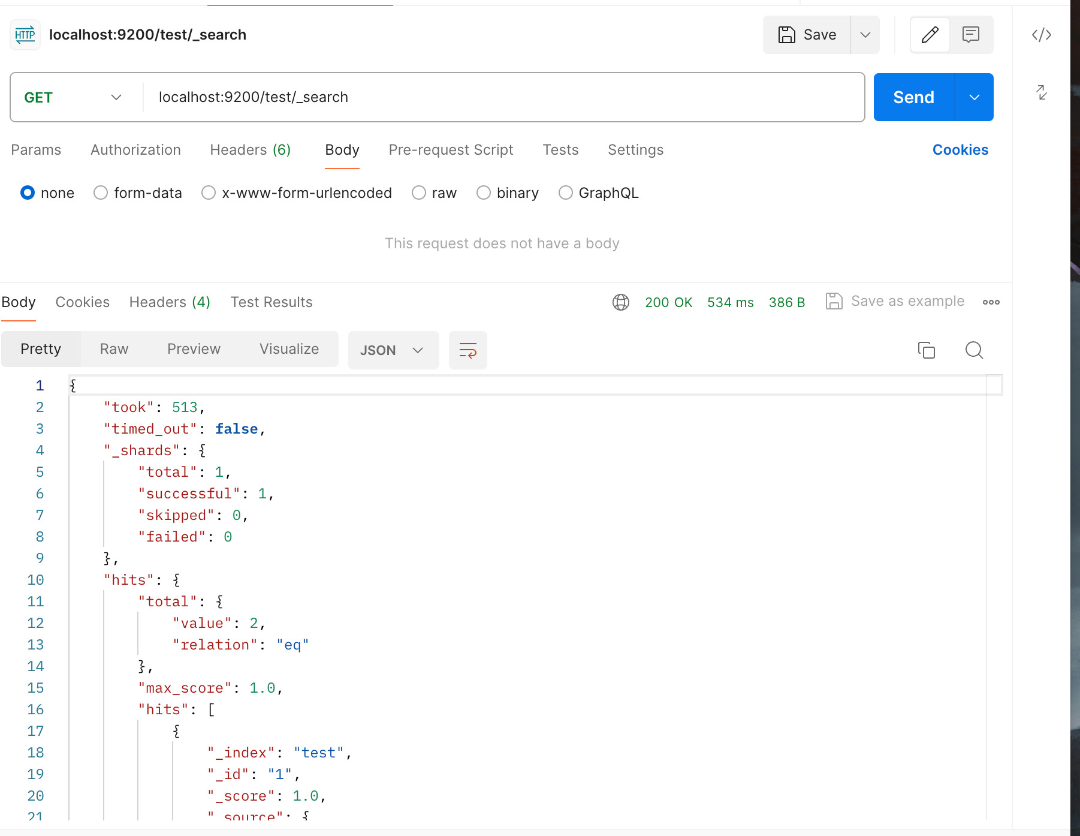Switch to the Params tab
1080x836 pixels.
36,150
